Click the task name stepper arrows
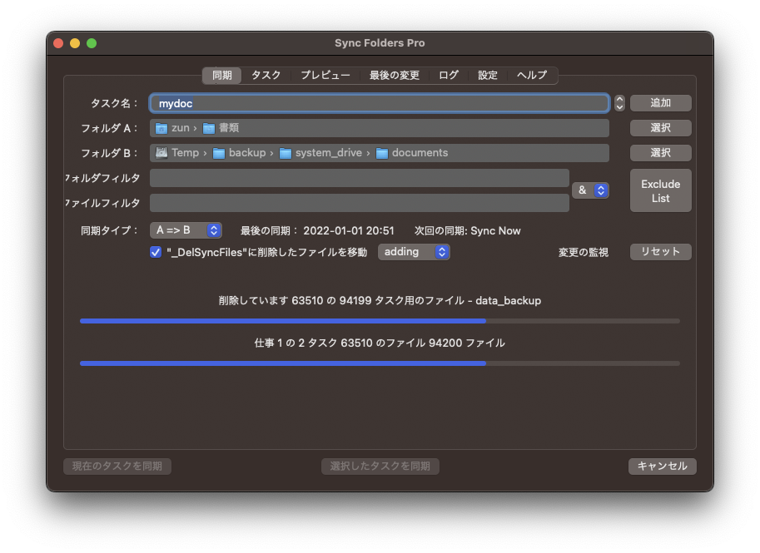Screen dimensions: 760x553 coord(619,103)
